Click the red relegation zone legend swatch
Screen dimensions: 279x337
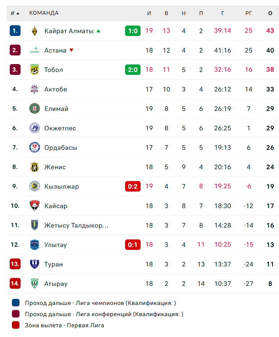pyautogui.click(x=16, y=325)
